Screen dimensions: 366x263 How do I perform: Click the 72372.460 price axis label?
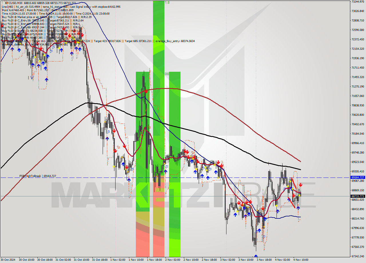pos(358,39)
